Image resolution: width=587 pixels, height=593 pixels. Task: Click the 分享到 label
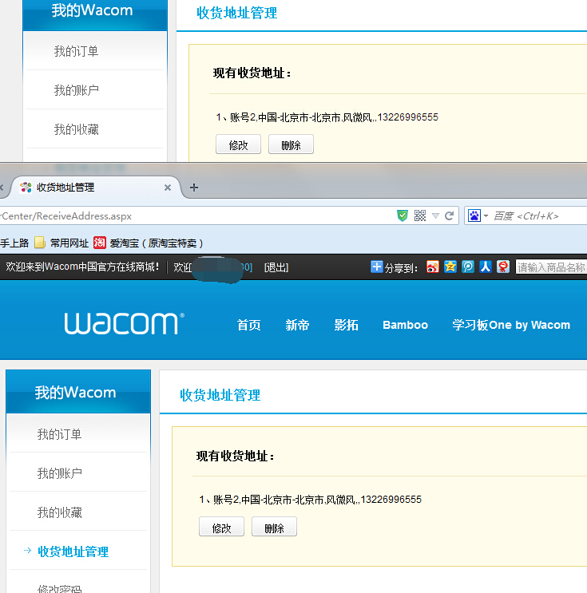click(x=401, y=267)
